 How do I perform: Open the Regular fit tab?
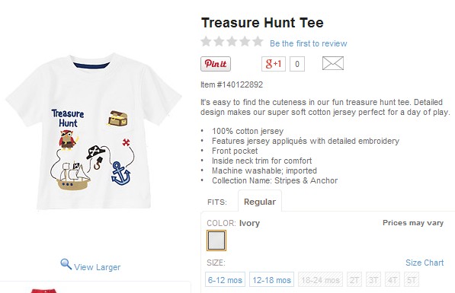coord(260,202)
